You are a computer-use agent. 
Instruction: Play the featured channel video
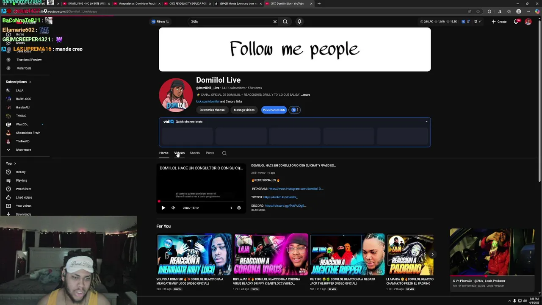[x=163, y=208]
